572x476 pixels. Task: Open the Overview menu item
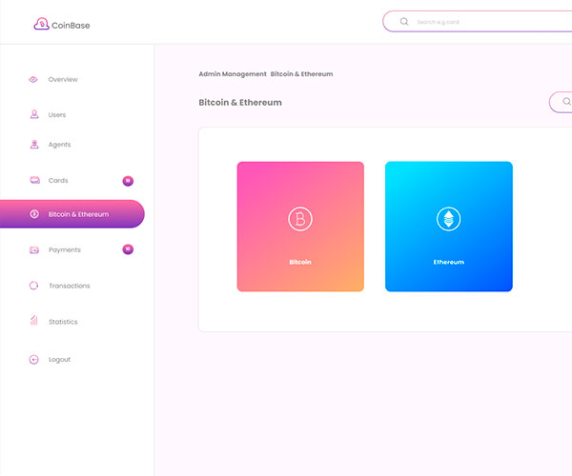[x=63, y=79]
